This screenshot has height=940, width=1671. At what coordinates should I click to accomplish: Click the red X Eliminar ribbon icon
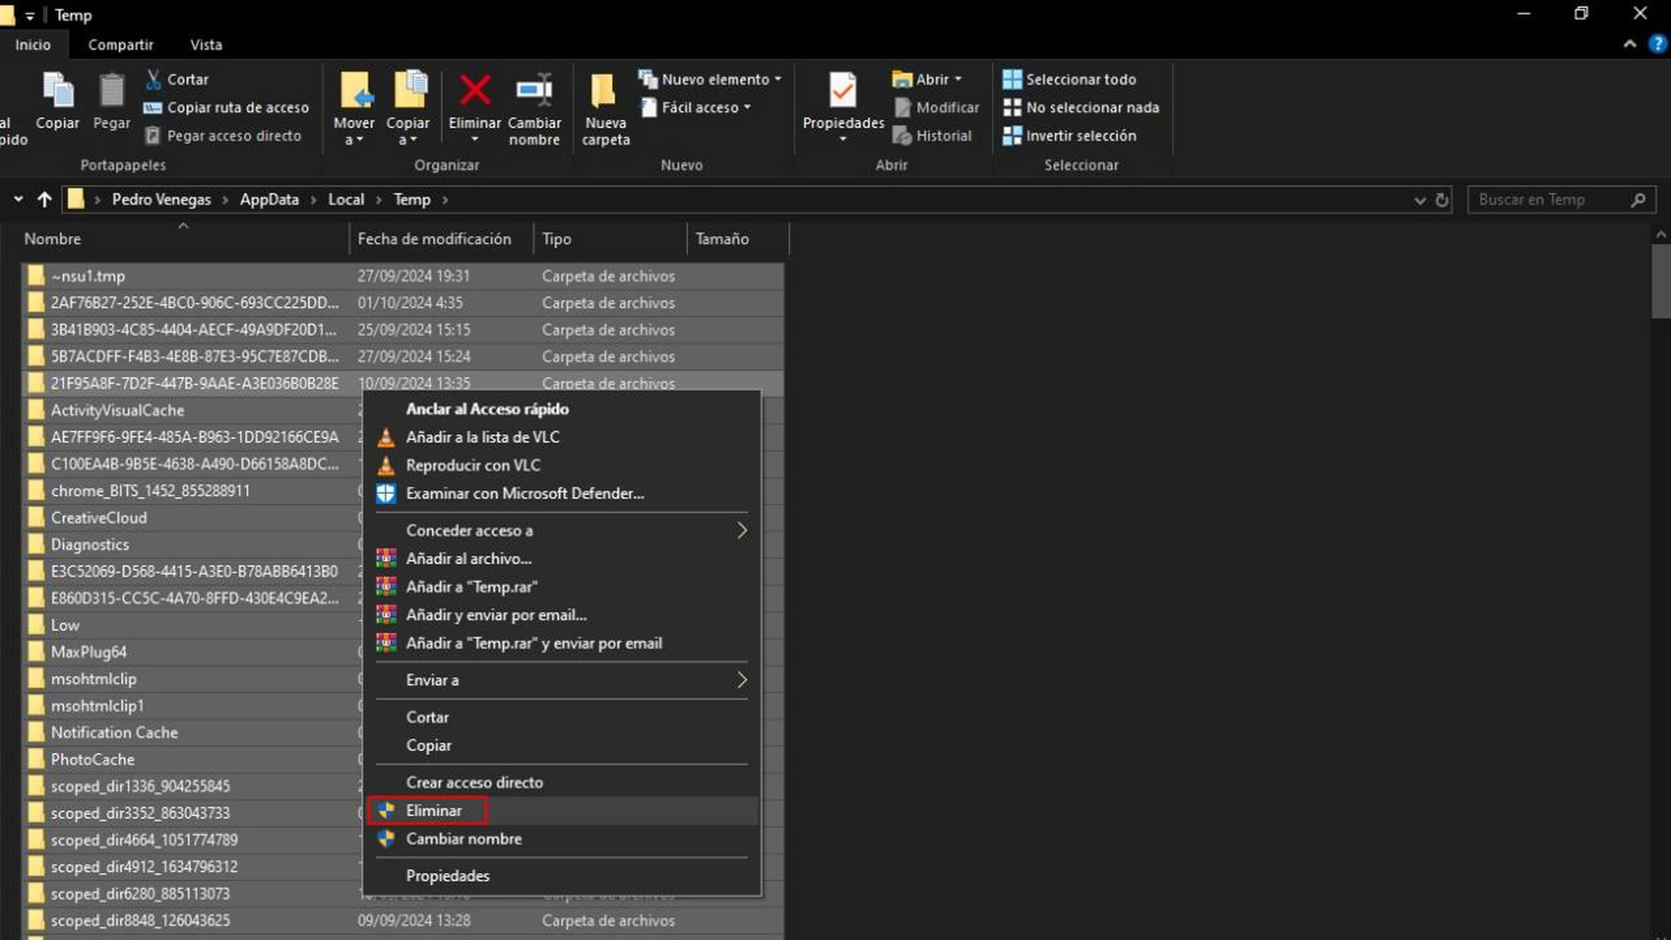coord(475,90)
